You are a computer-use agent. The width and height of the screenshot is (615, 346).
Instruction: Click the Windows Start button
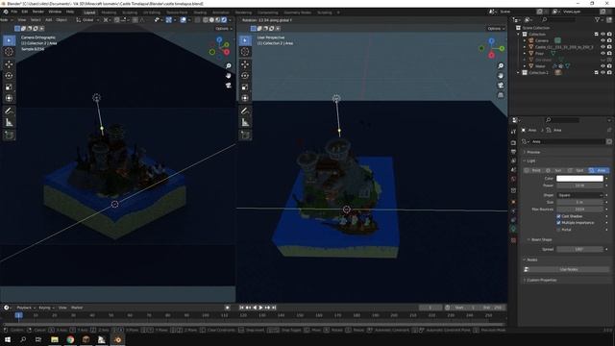click(x=8, y=339)
